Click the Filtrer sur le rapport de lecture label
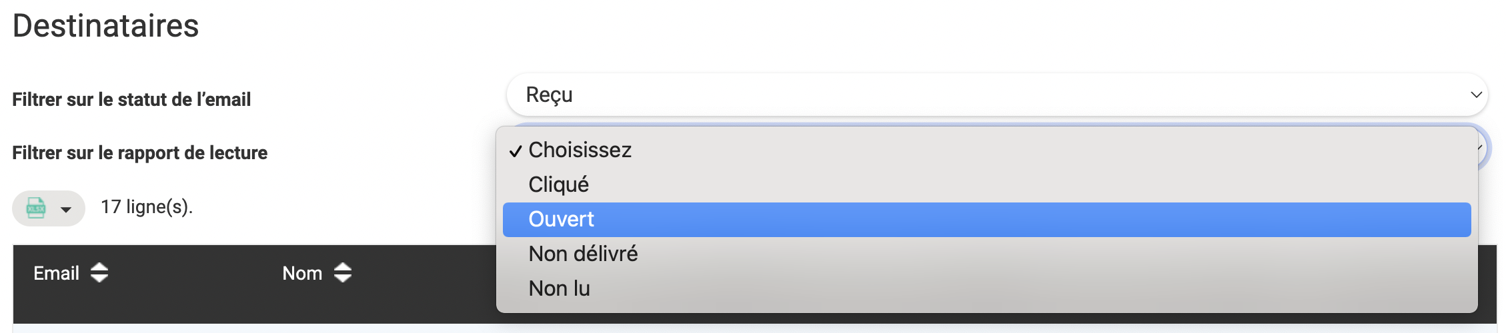This screenshot has height=333, width=1506. click(139, 153)
